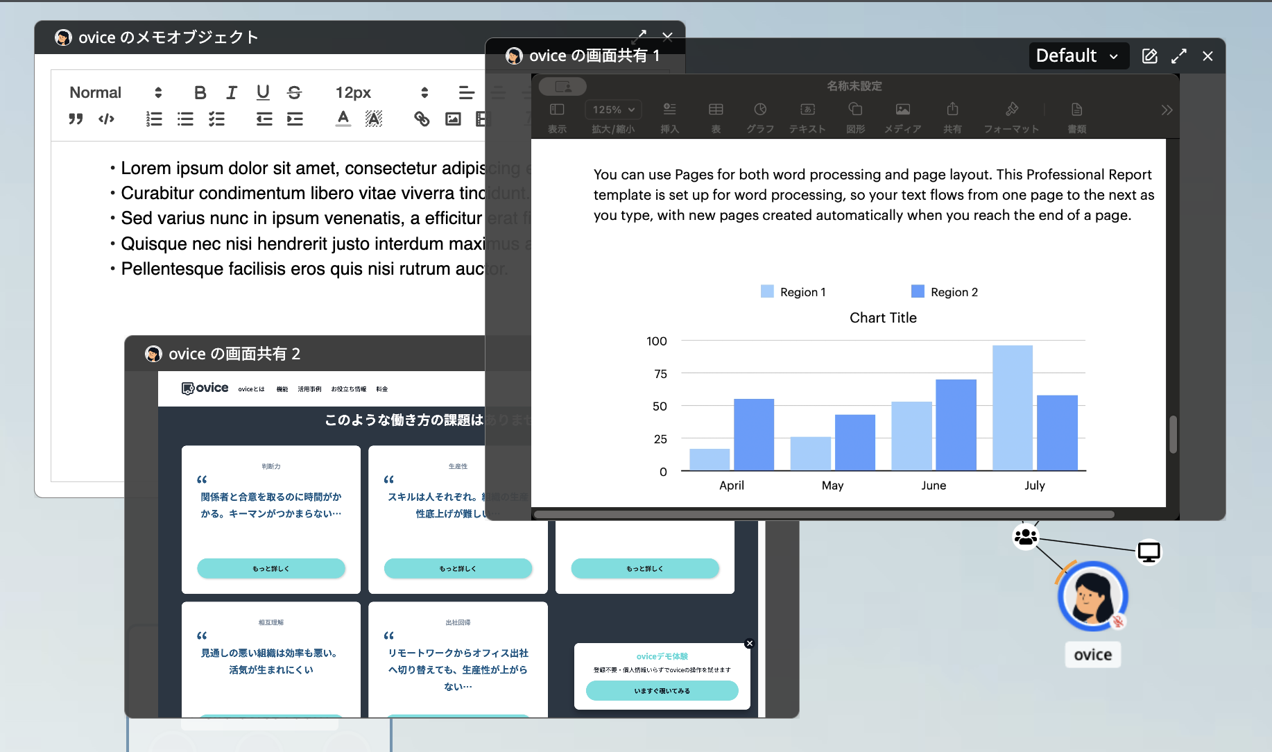Insert image in memo editor
Image resolution: width=1272 pixels, height=752 pixels.
coord(453,119)
